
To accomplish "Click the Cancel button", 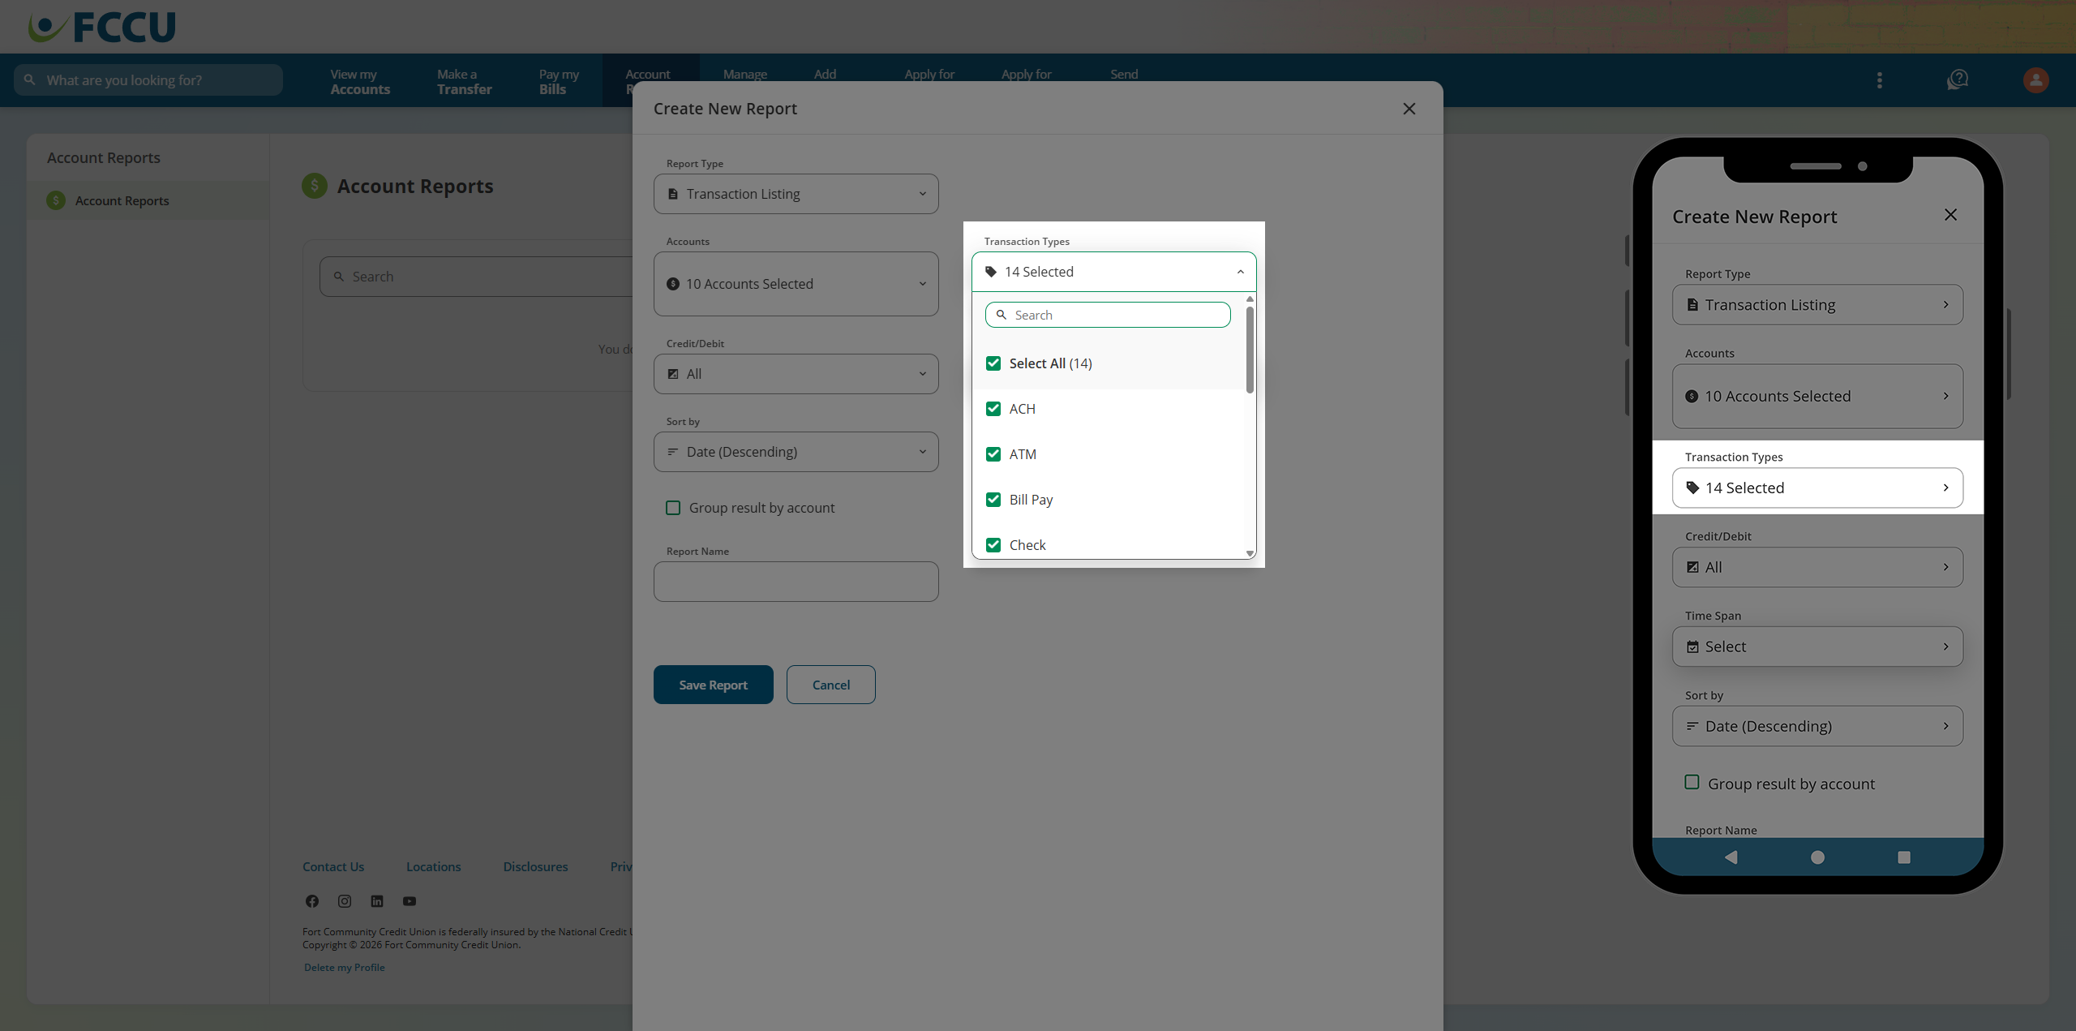I will tap(830, 685).
